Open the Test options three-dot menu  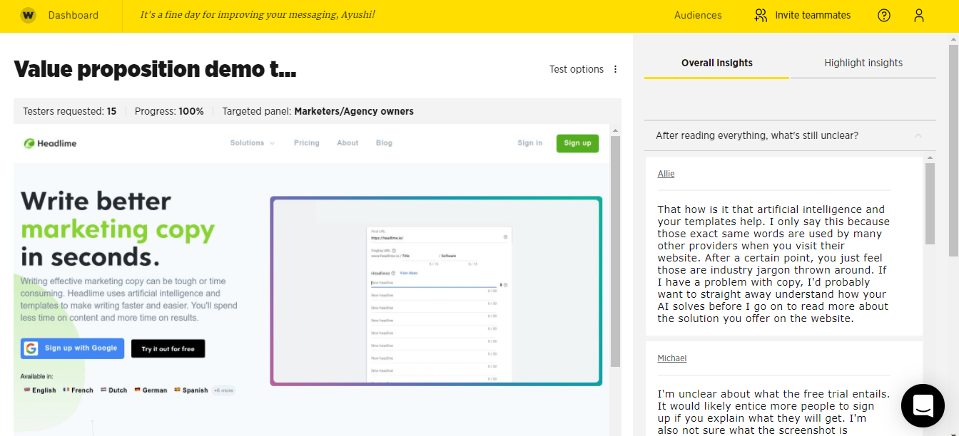(x=616, y=69)
